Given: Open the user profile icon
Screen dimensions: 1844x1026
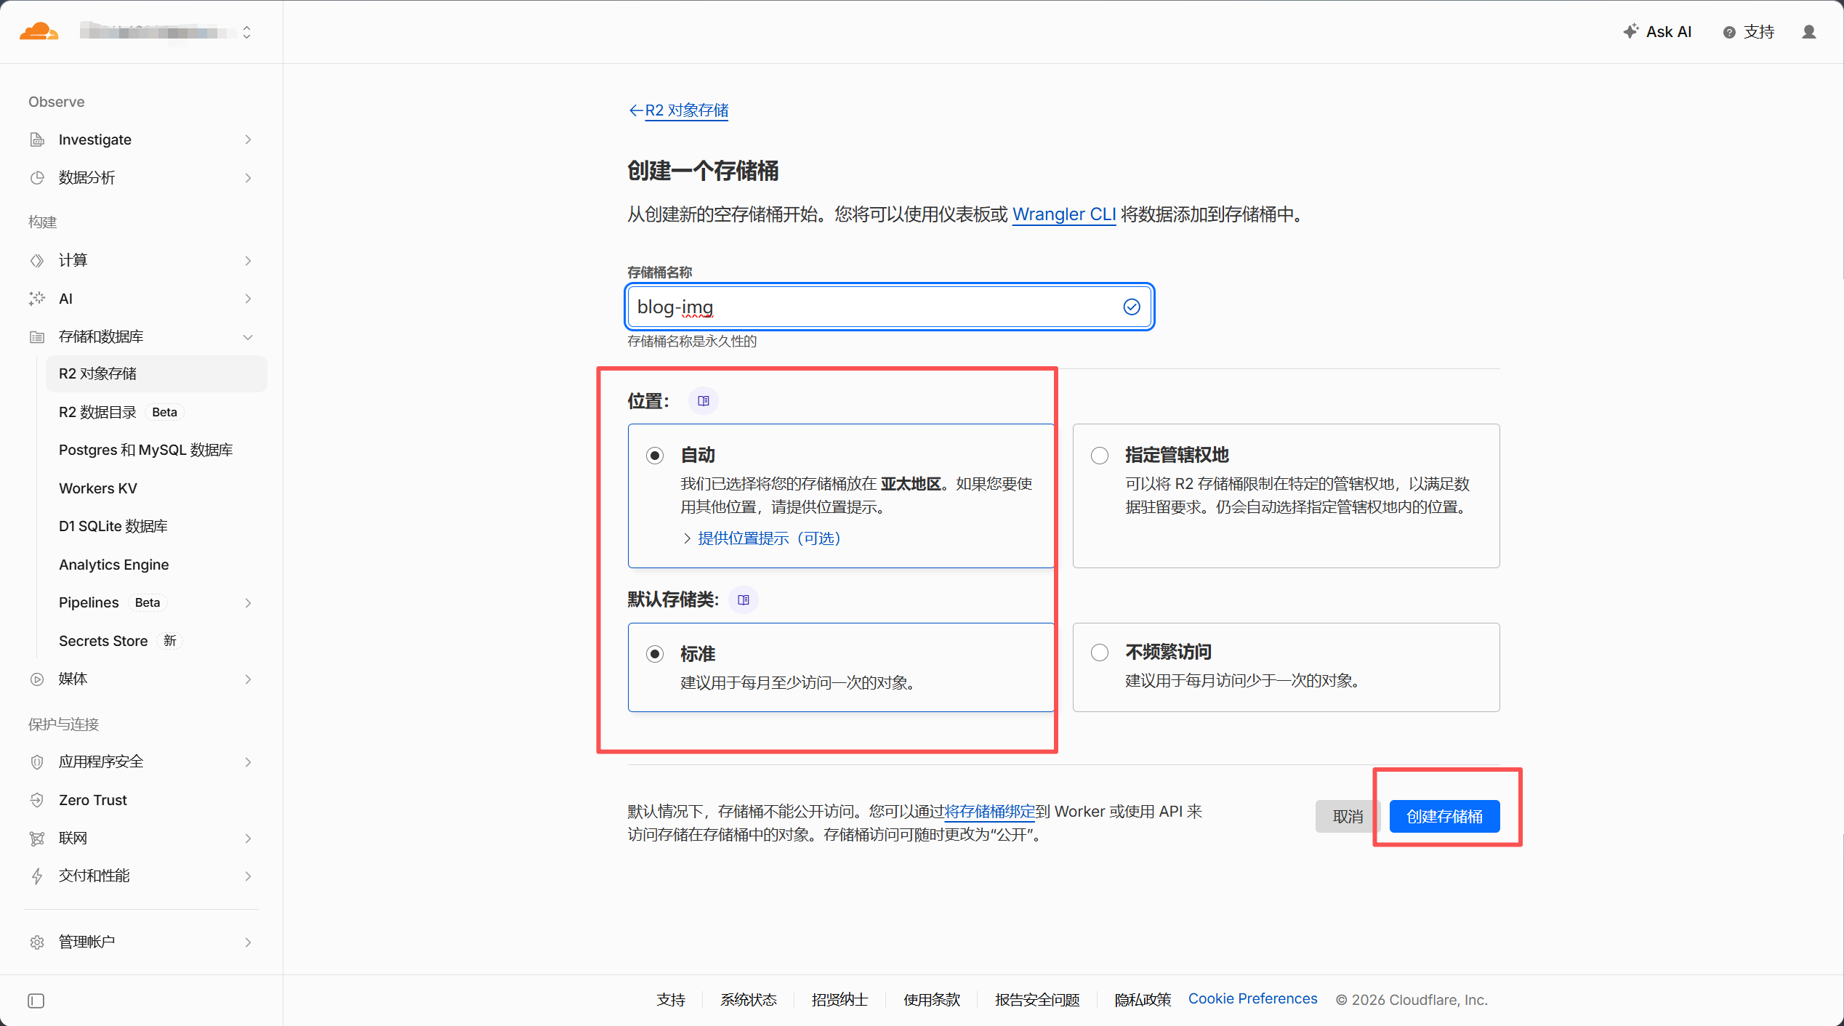Looking at the screenshot, I should 1809,32.
